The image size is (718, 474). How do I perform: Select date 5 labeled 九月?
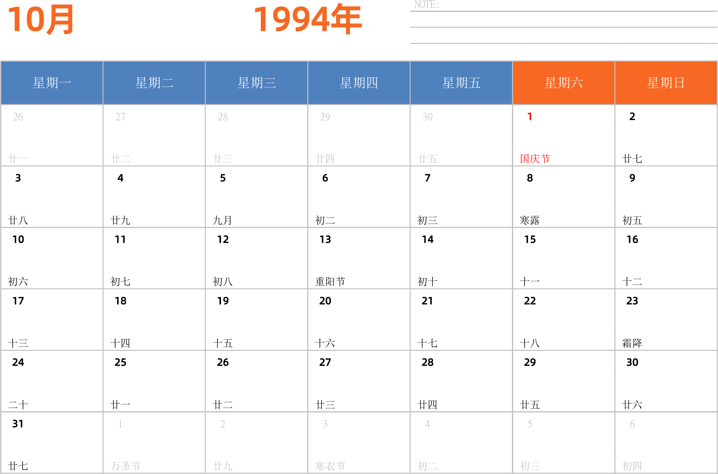223,178
